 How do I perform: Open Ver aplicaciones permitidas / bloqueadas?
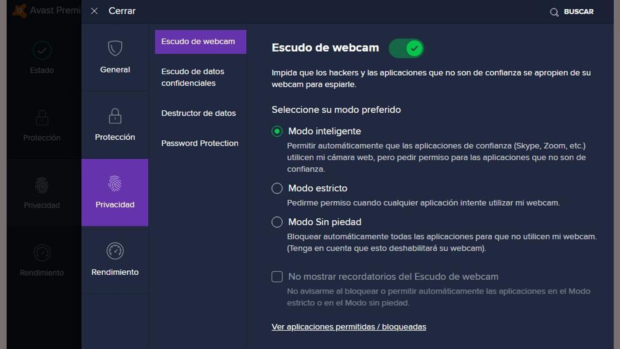348,327
